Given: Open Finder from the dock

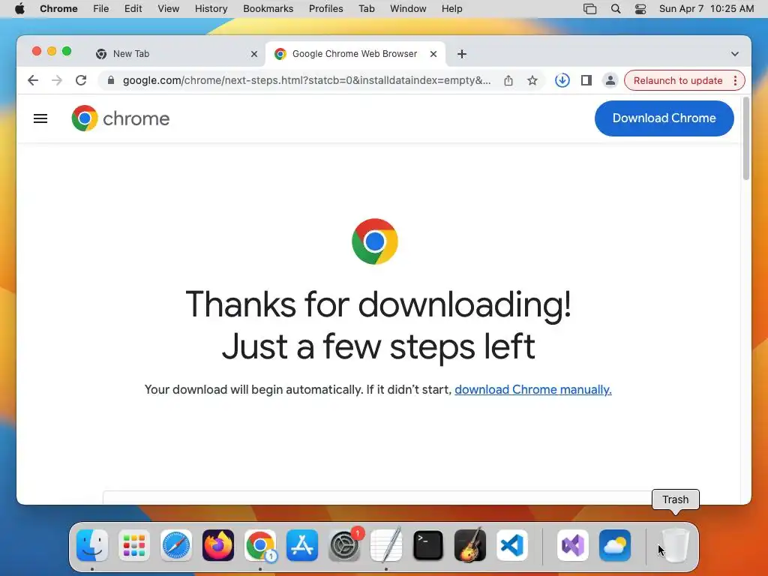Looking at the screenshot, I should click(x=92, y=545).
